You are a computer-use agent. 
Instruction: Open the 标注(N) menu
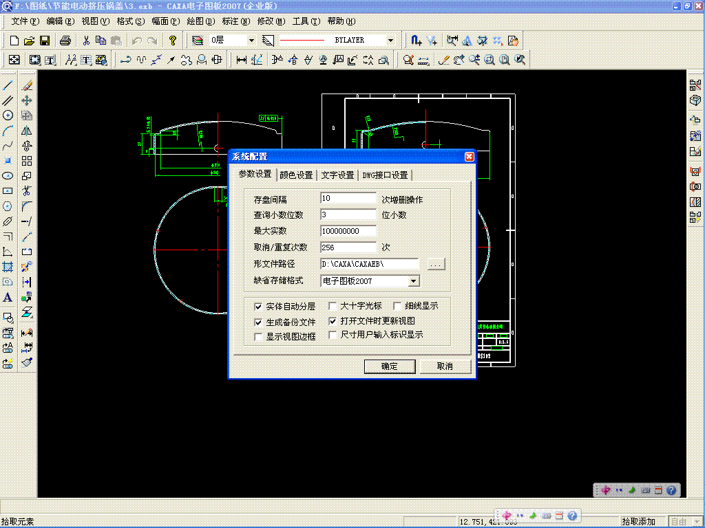tap(235, 21)
